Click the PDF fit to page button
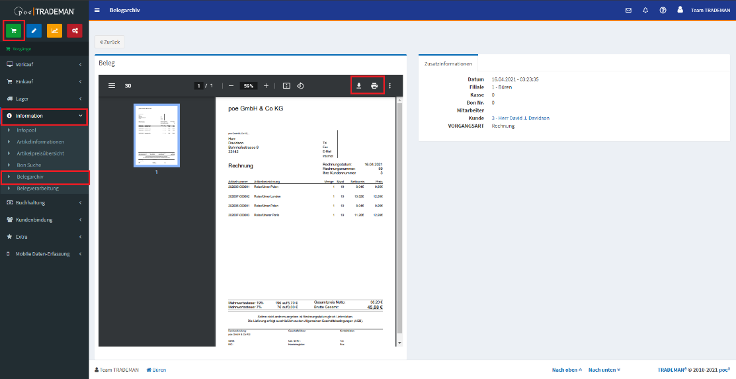Image resolution: width=736 pixels, height=379 pixels. (x=286, y=85)
